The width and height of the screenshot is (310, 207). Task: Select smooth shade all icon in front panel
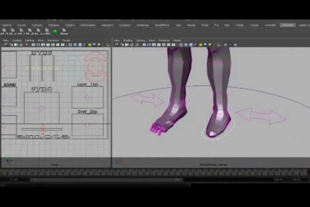click(75, 45)
